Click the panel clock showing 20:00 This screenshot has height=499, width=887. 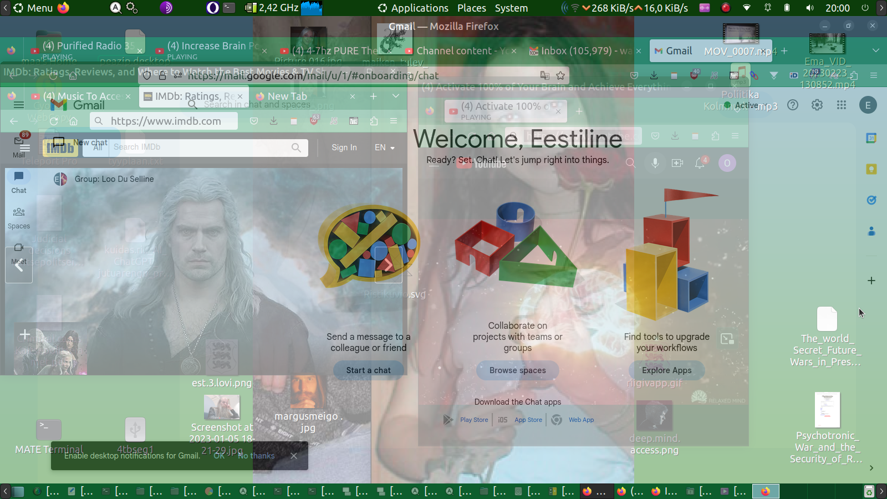(837, 8)
